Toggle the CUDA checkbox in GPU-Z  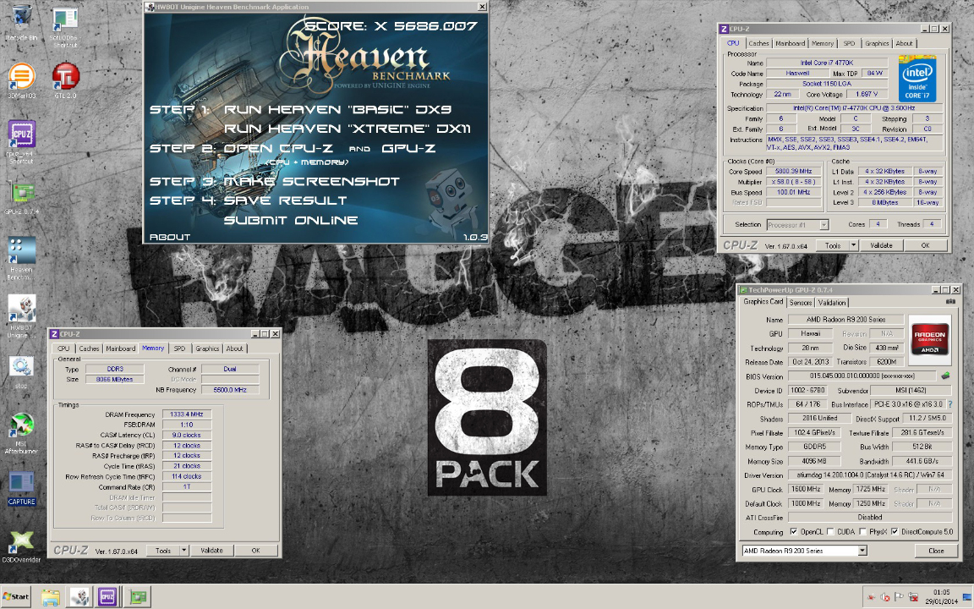pos(830,532)
